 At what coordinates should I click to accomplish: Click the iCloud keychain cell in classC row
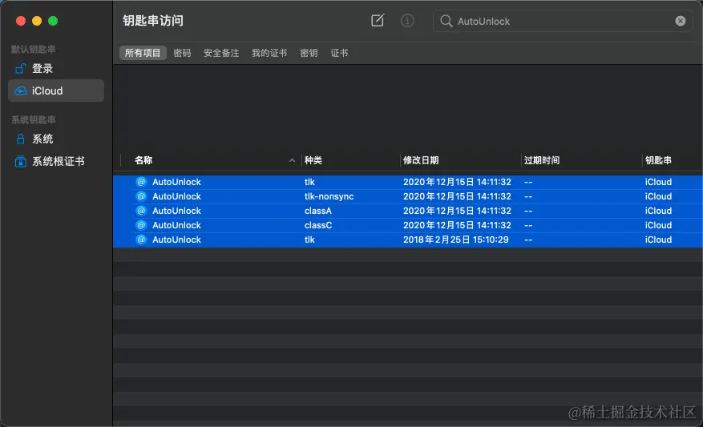[x=658, y=225]
